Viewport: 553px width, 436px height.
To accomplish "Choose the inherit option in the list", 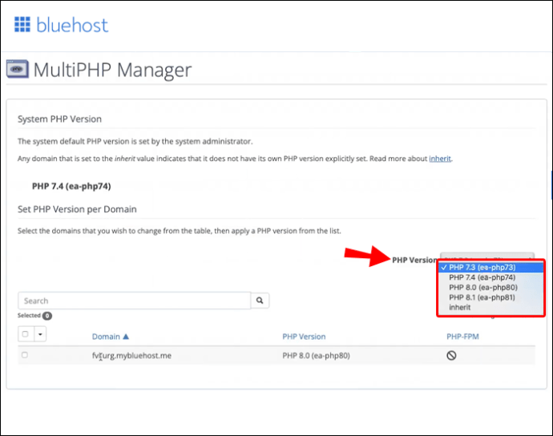I will (x=460, y=307).
